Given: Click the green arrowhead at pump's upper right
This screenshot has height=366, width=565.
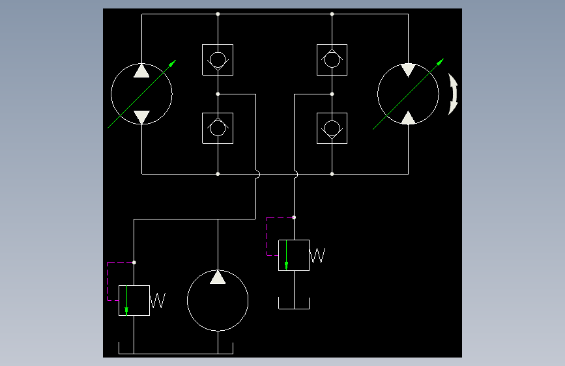Looking at the screenshot, I should [x=172, y=63].
